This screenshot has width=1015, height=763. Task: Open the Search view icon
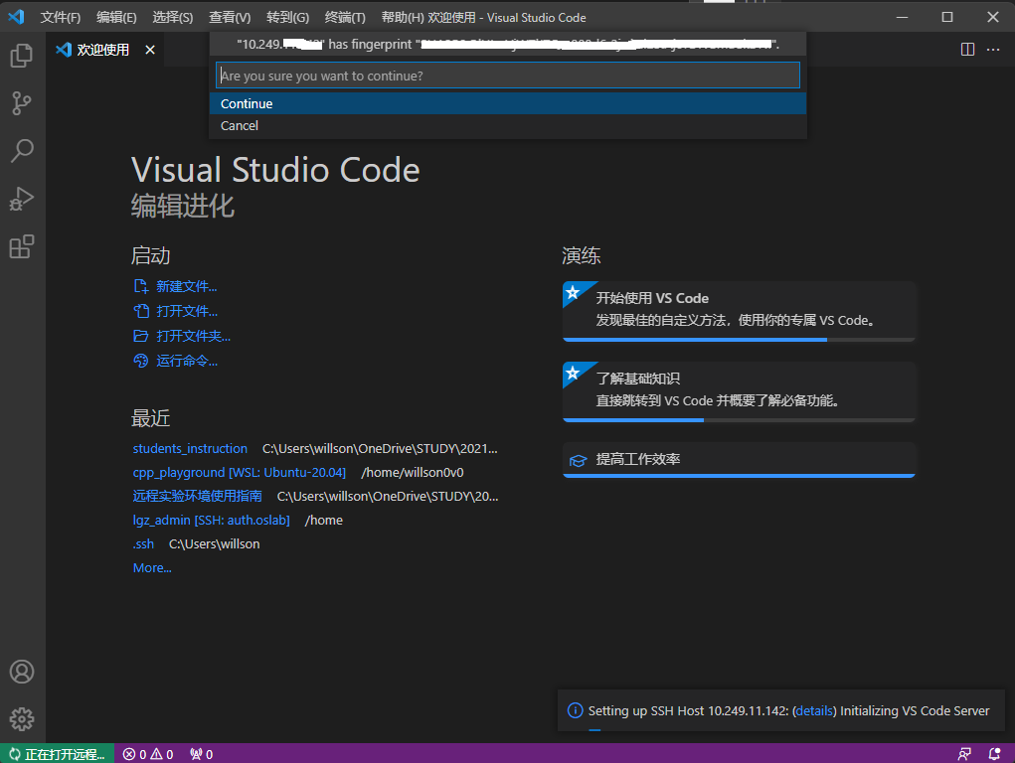22,150
